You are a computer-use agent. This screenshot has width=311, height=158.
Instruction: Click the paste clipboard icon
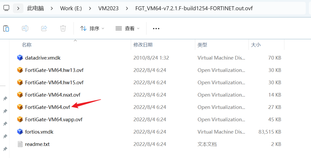[6, 28]
